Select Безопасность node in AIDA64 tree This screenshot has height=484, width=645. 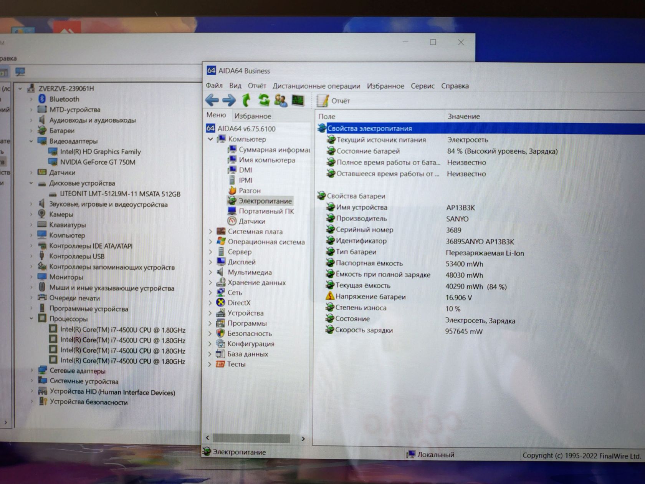244,333
